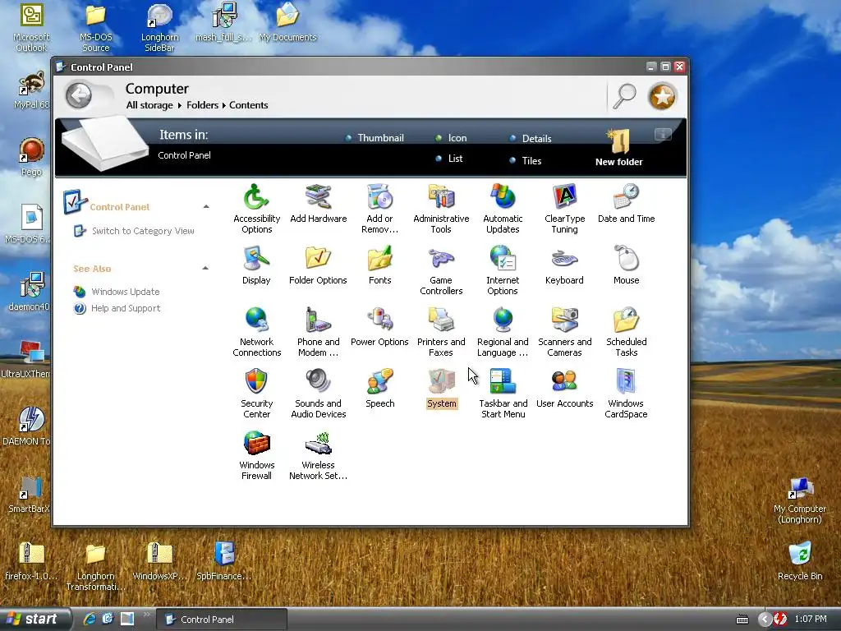Screen dimensions: 841x631
Task: Select Thumbnail view option
Action: [375, 138]
